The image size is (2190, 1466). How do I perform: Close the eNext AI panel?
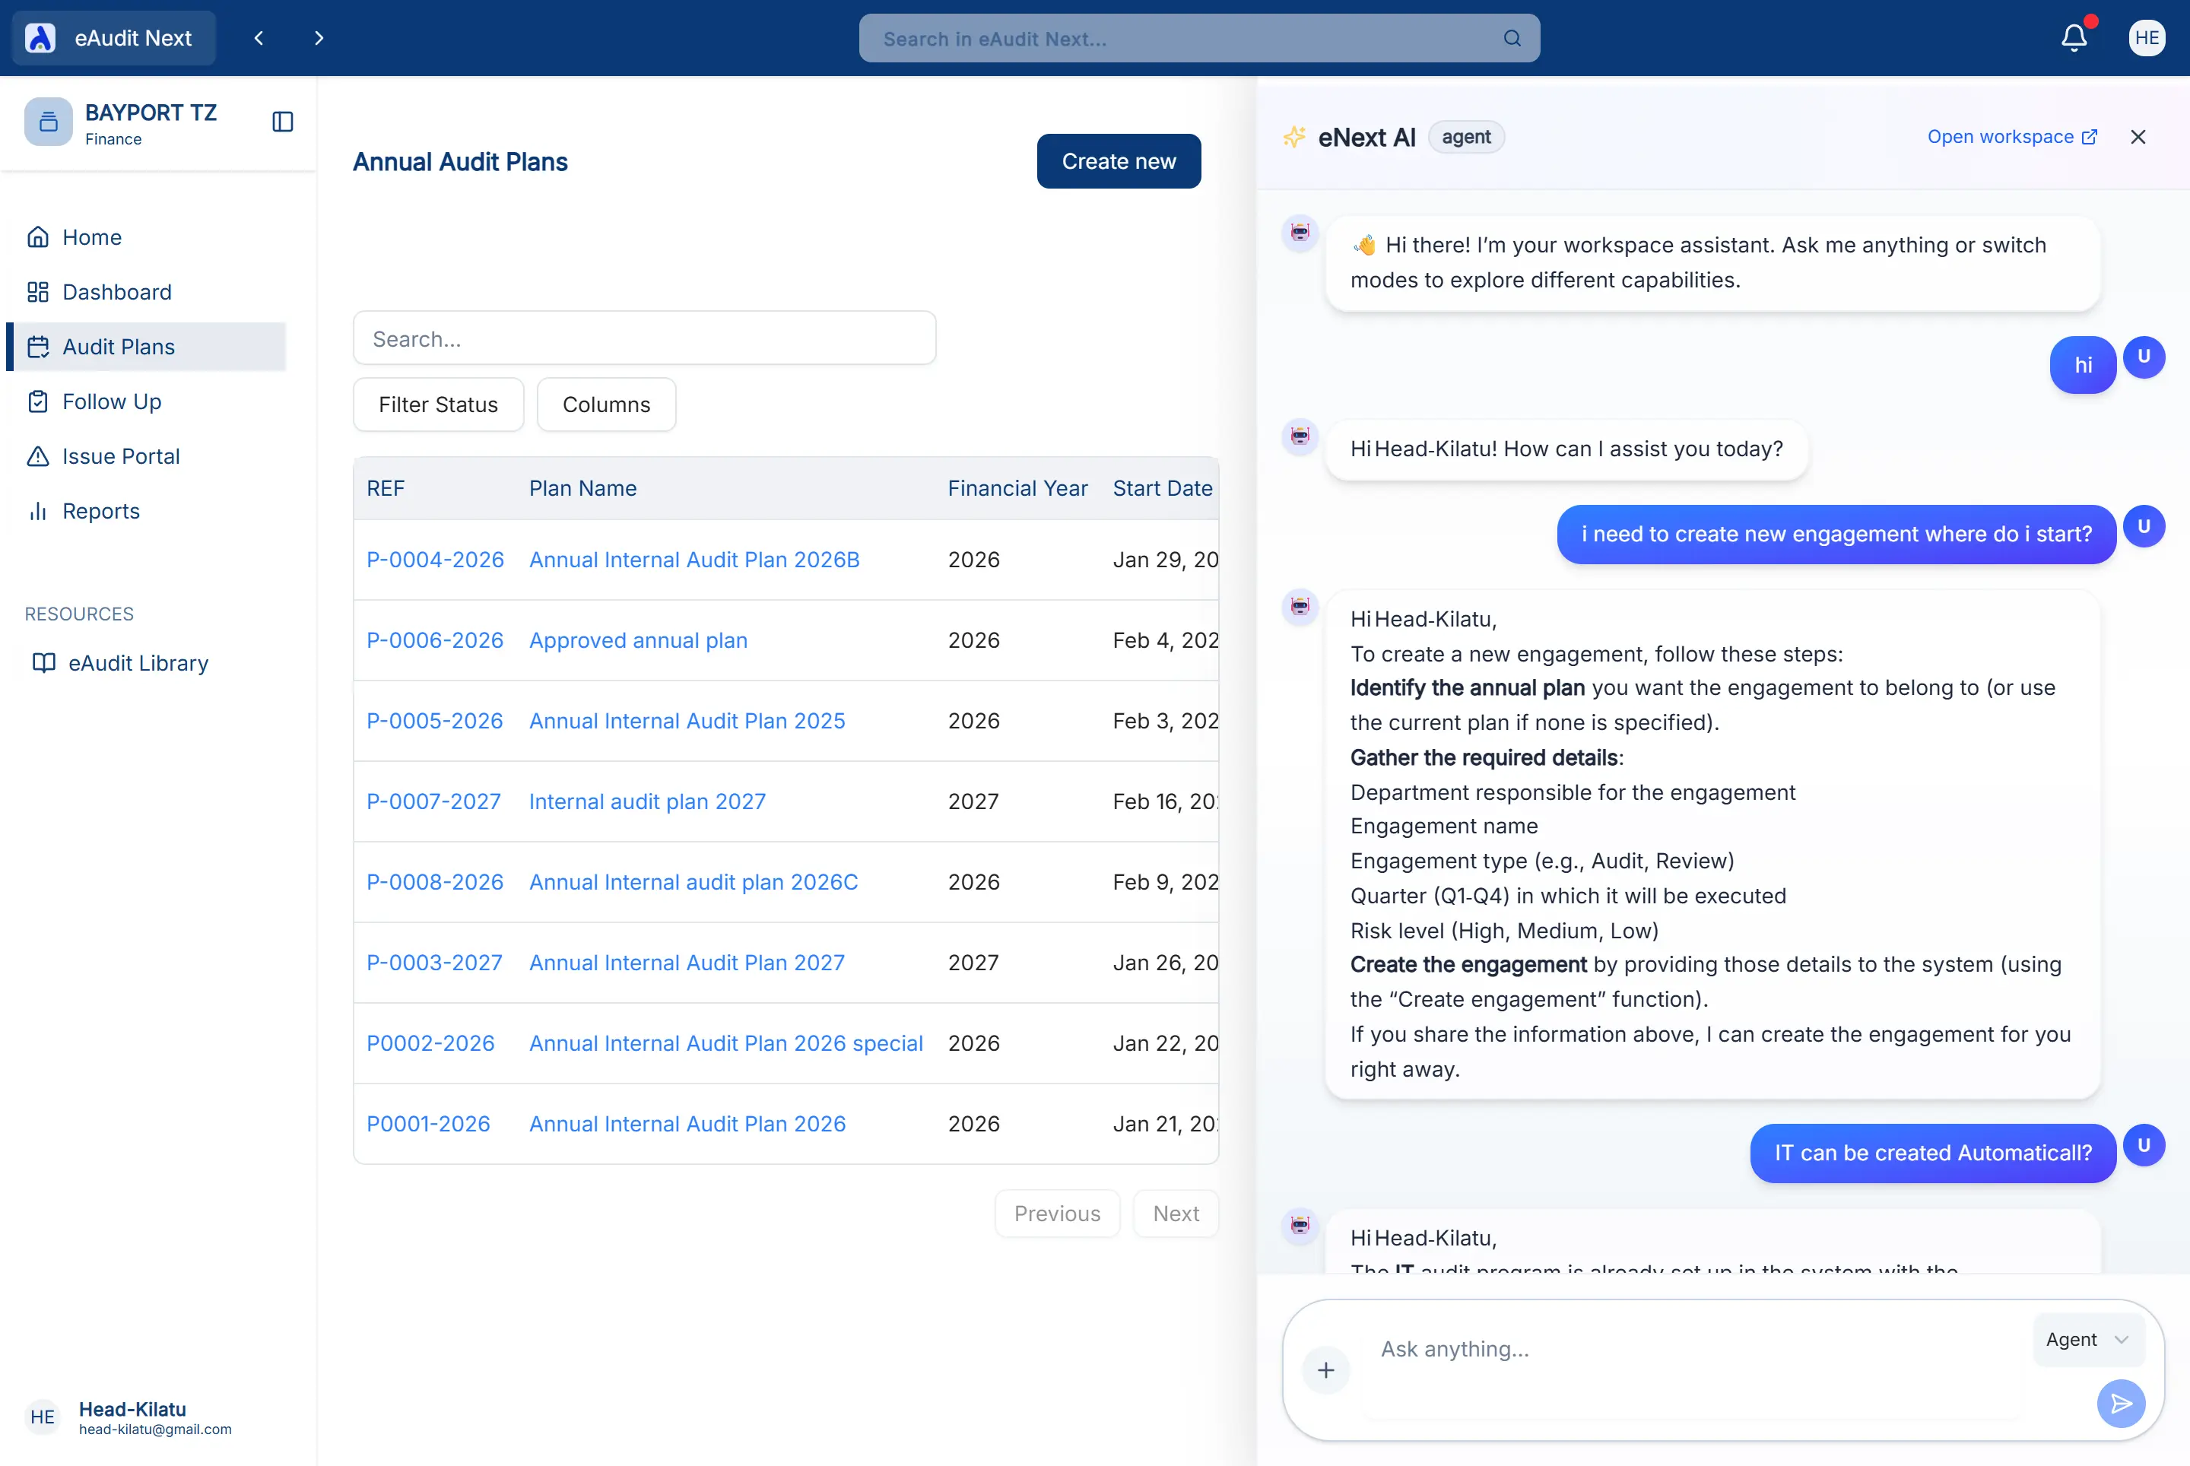(x=2138, y=137)
